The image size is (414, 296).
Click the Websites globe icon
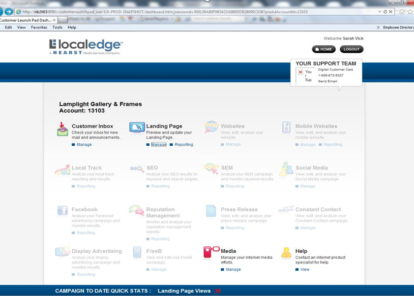pyautogui.click(x=211, y=127)
